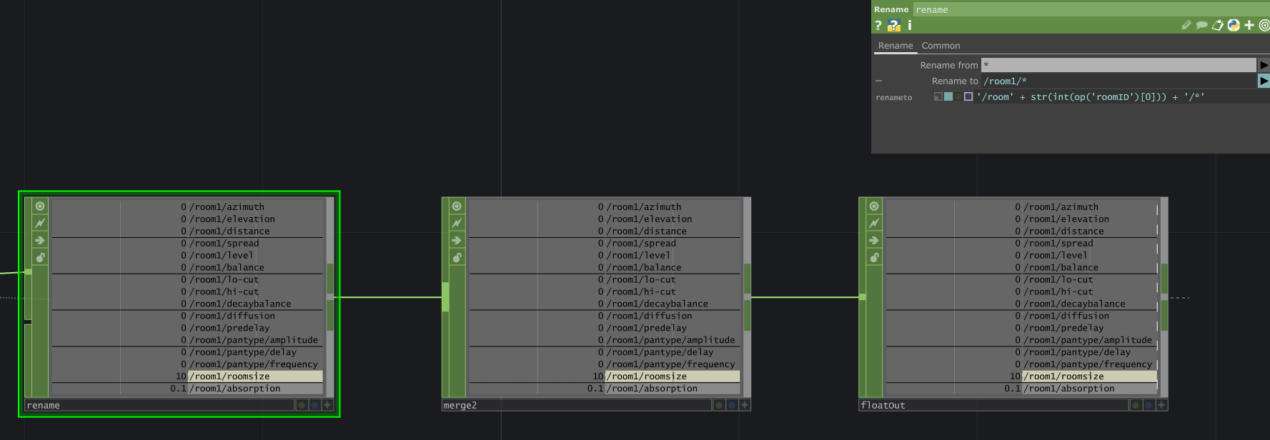Image resolution: width=1270 pixels, height=440 pixels.
Task: Collapse the Rename to parameter with minus
Action: pos(879,81)
